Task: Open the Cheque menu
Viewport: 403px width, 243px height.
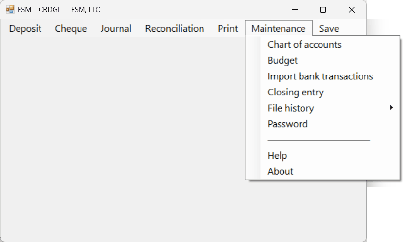Action: (x=71, y=28)
